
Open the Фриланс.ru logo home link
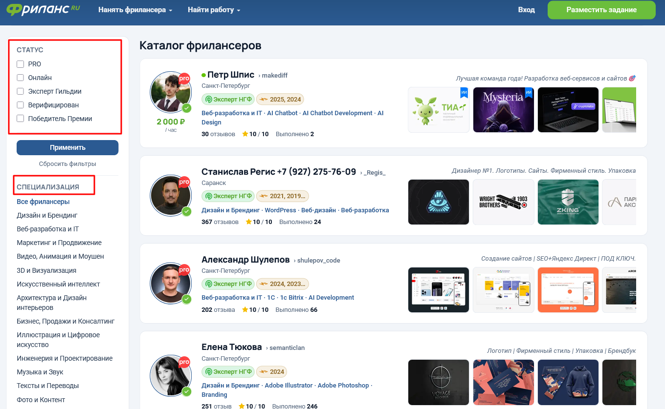[x=44, y=10]
